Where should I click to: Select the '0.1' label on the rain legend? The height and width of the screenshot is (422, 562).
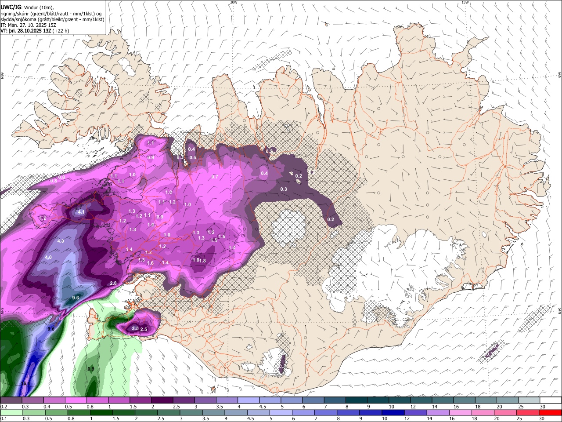click(3, 418)
